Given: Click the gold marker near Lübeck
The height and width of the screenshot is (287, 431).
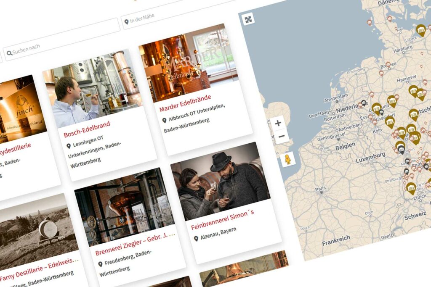Looking at the screenshot, I should tap(421, 30).
